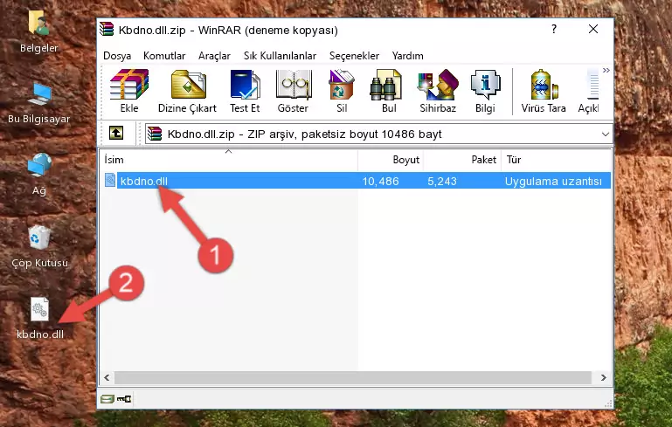Select the kbdno.dll file on desktop
The width and height of the screenshot is (672, 427).
pos(40,318)
